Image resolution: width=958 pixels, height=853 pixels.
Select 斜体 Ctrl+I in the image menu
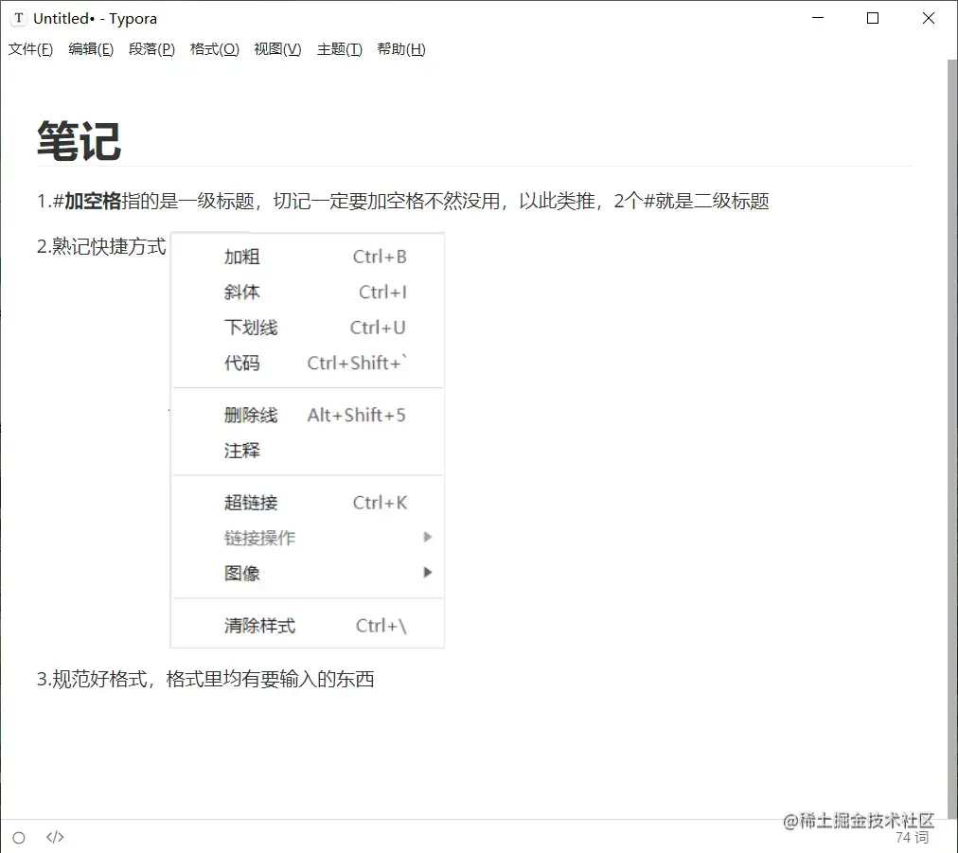(308, 293)
